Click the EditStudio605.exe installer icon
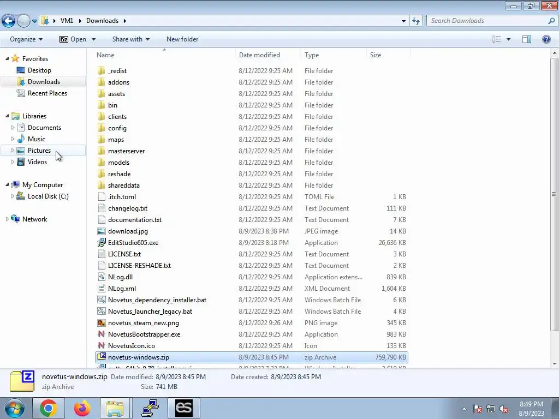 101,243
